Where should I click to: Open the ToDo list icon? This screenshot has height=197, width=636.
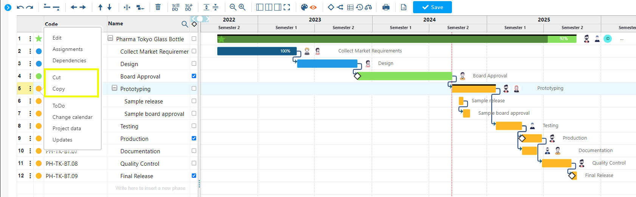point(176,7)
